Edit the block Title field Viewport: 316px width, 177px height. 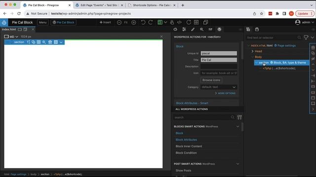[219, 60]
